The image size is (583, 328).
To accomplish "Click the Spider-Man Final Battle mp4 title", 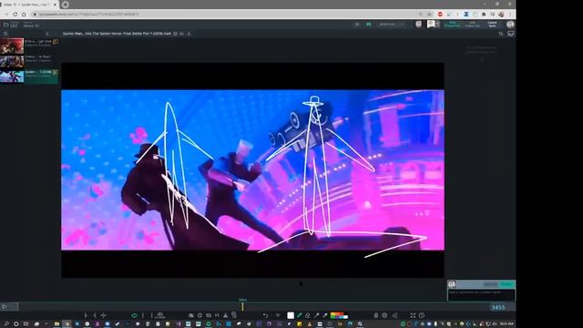I will click(x=117, y=34).
